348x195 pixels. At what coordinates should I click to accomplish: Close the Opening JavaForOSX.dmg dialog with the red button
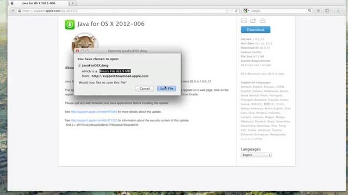77,51
